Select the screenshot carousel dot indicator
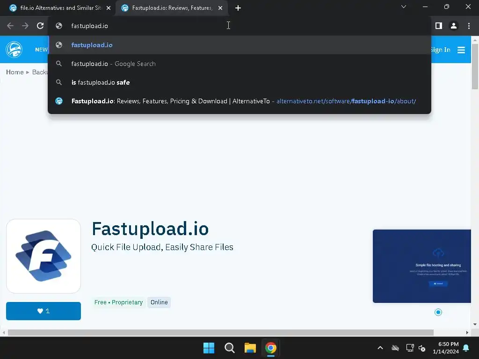The height and width of the screenshot is (359, 479). coord(438,312)
